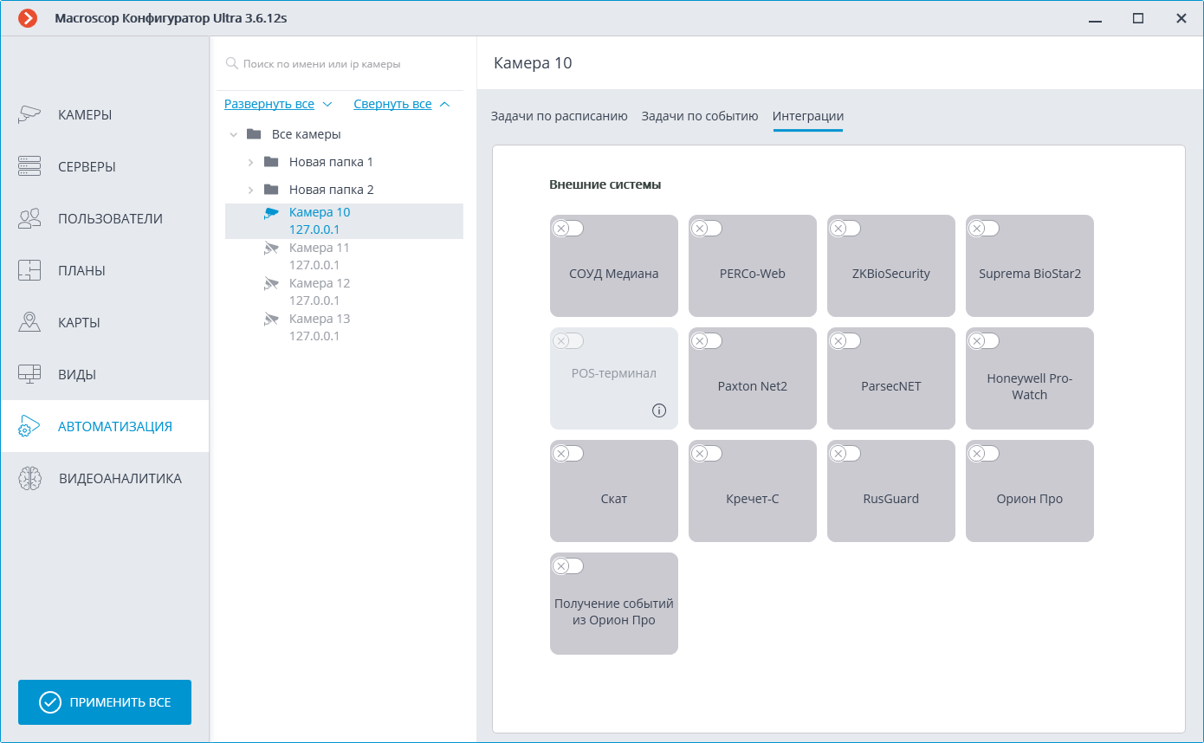
Task: Click the search magnifier icon
Action: click(x=231, y=63)
